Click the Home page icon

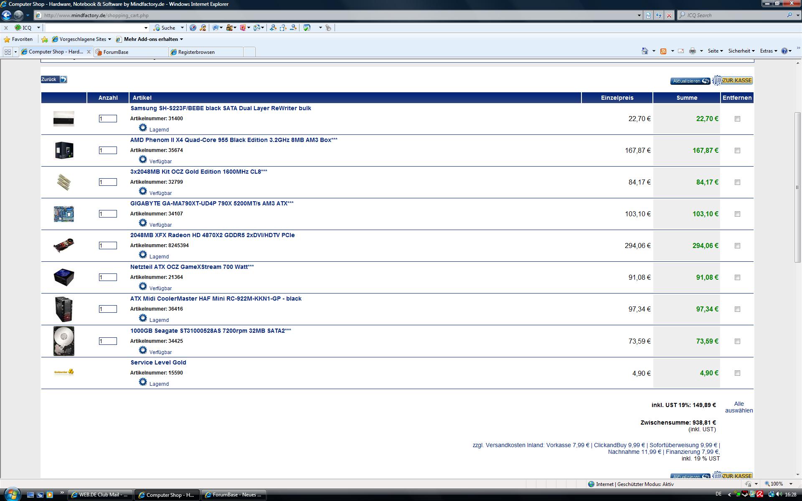[x=645, y=51]
